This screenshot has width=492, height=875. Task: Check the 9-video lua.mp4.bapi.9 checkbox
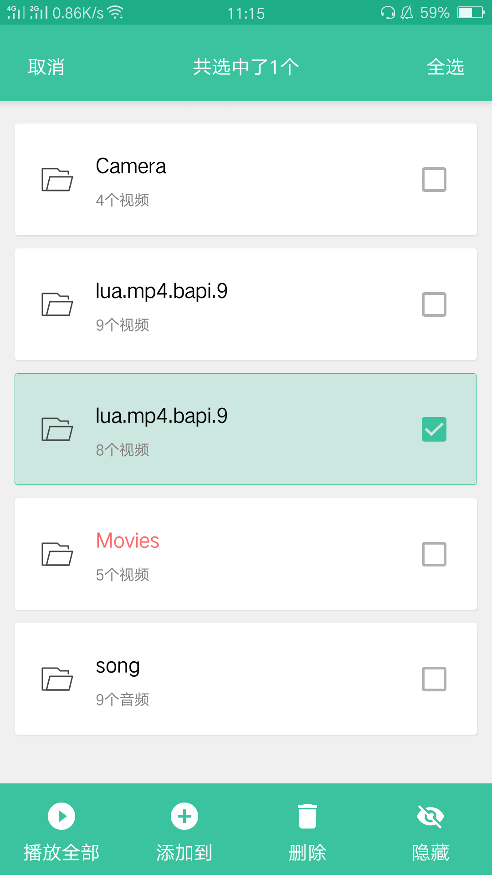pos(434,304)
